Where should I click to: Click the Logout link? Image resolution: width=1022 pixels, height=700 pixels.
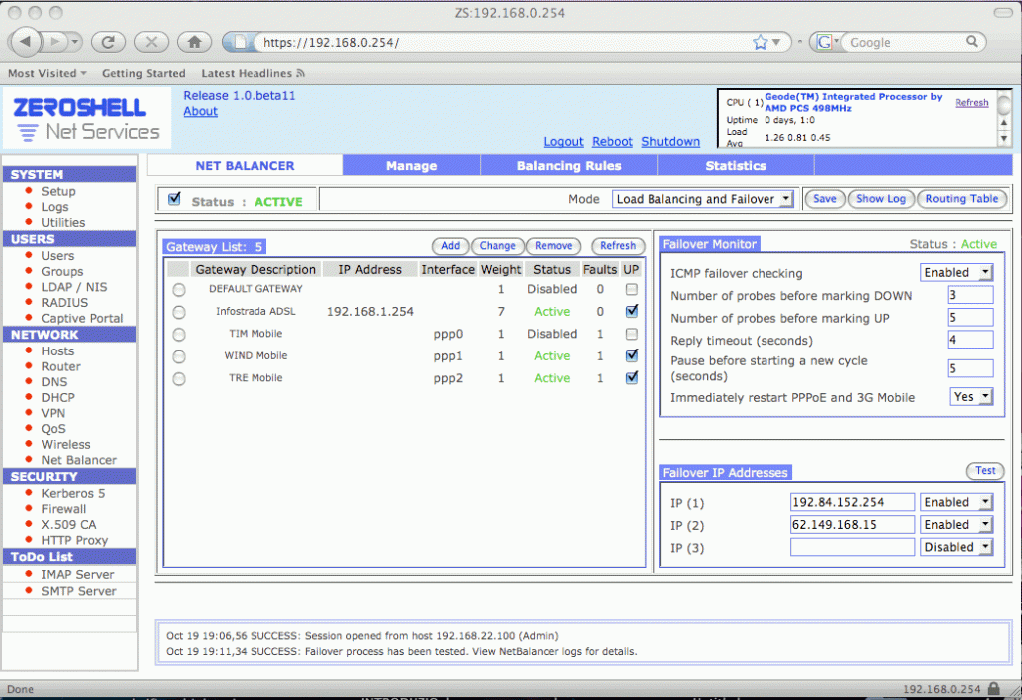563,142
